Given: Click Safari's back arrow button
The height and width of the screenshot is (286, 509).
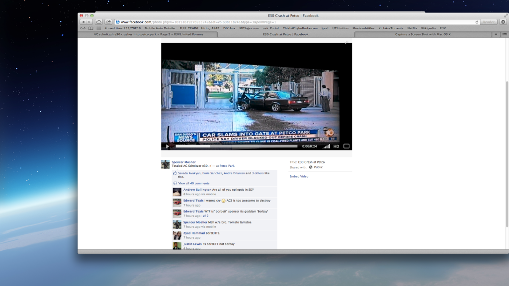Looking at the screenshot, I should click(84, 22).
